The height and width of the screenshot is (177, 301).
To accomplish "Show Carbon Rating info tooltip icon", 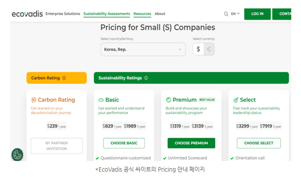I will pyautogui.click(x=64, y=78).
